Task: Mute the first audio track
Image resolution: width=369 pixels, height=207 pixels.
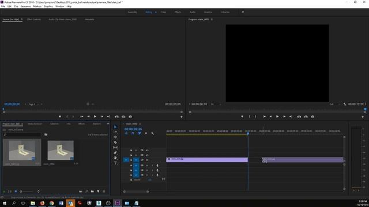Action: click(x=147, y=166)
